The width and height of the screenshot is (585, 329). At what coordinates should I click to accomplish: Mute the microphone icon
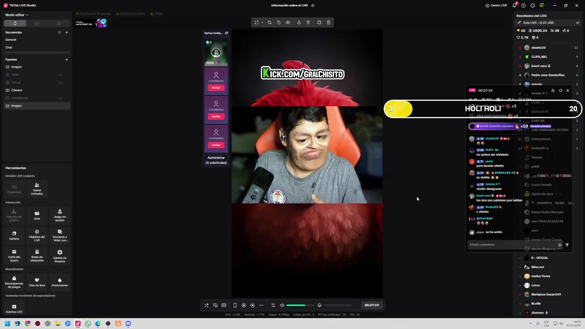[x=319, y=305]
